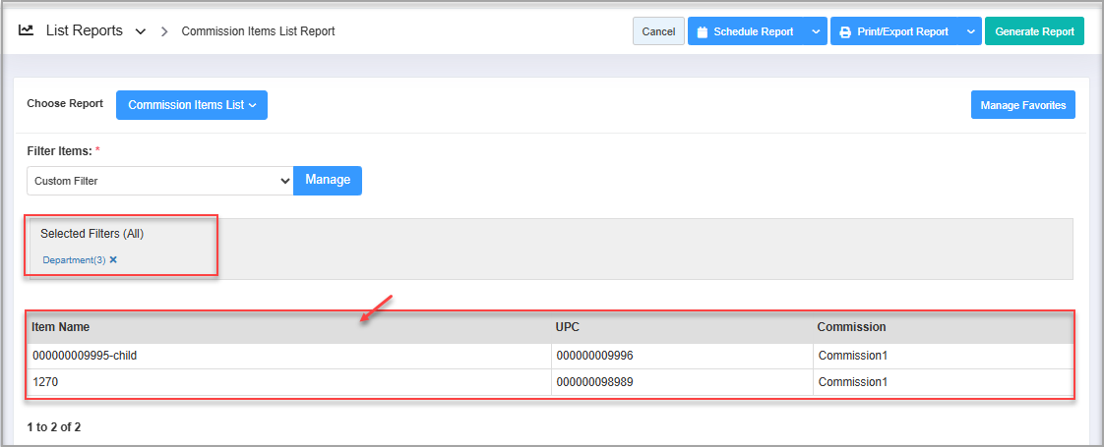Click the calendar icon on Schedule Report
1104x447 pixels.
click(703, 31)
